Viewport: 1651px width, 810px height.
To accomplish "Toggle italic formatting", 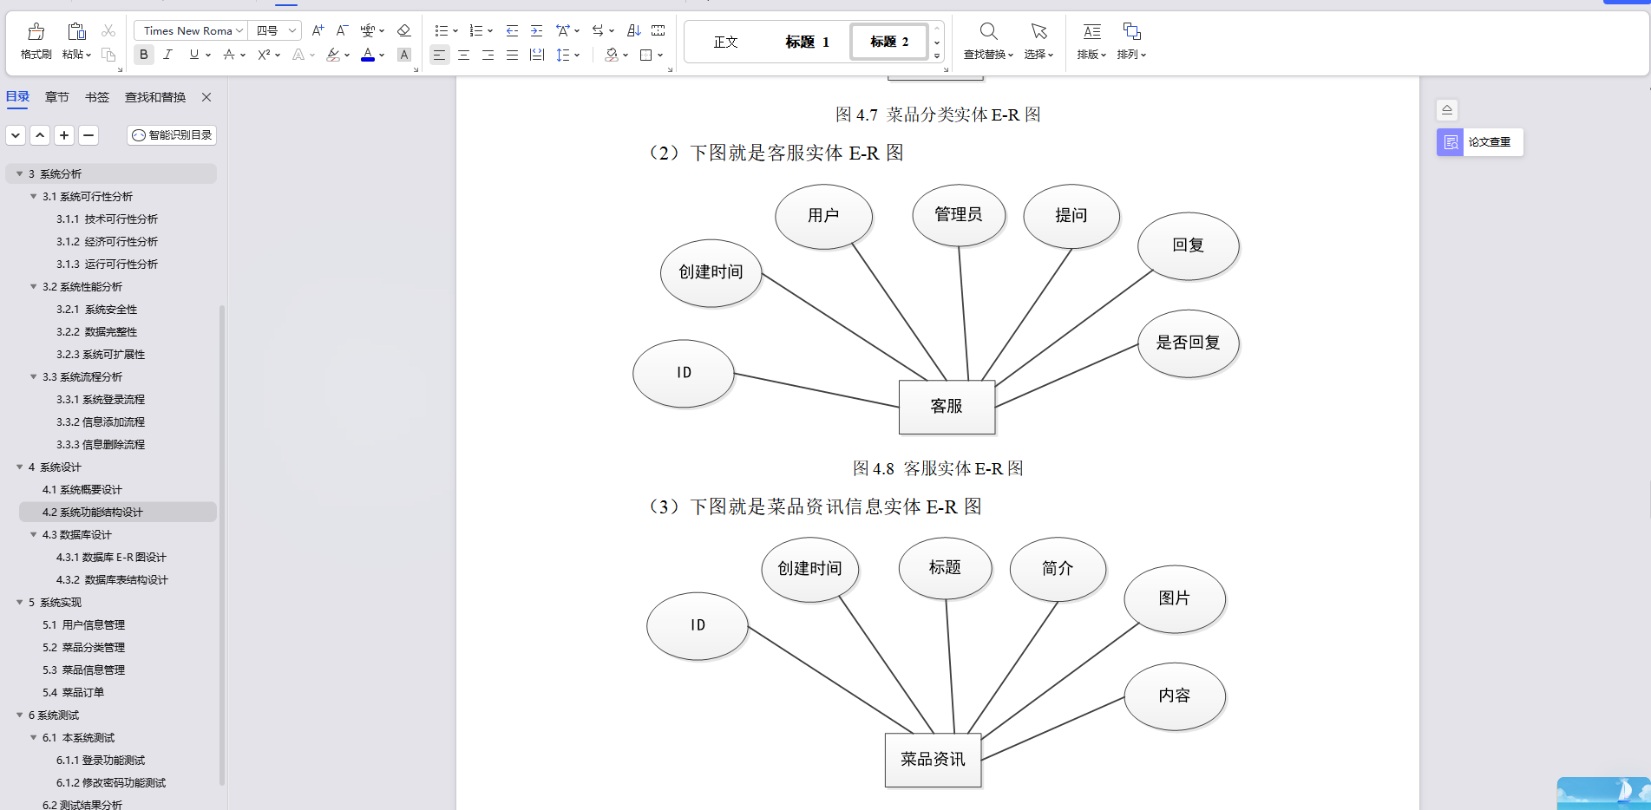I will [167, 54].
